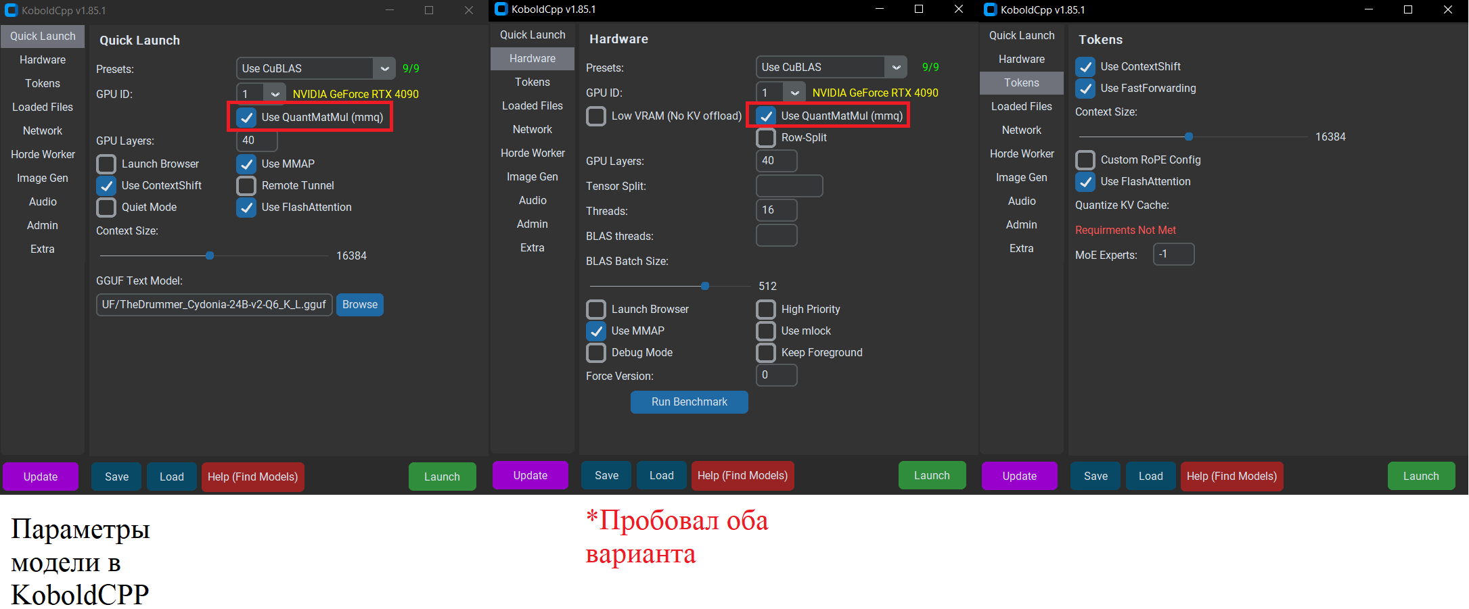Click Threads input field
Viewport: 1469px width, 609px height.
tap(777, 211)
